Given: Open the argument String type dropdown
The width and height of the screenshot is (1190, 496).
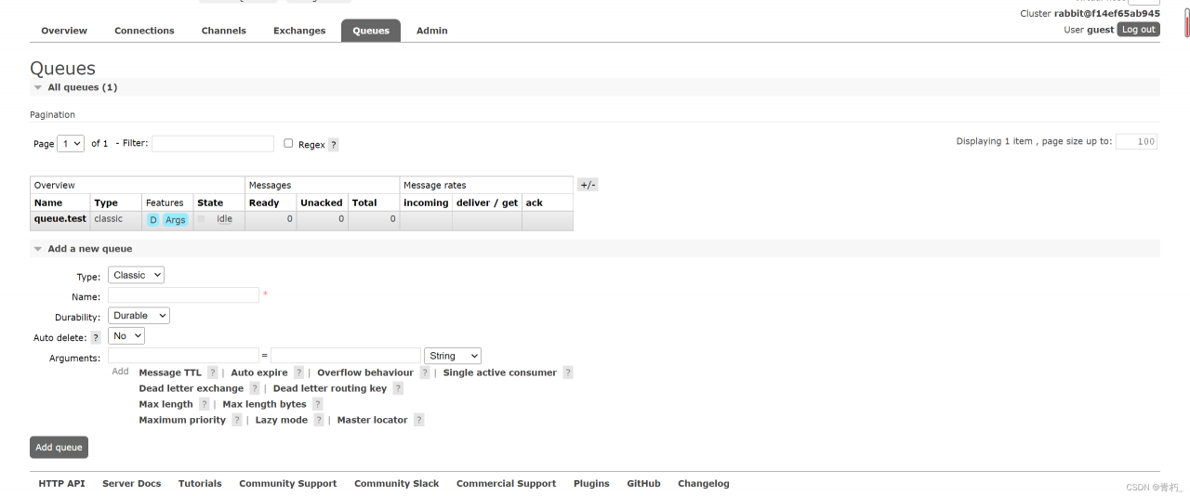Looking at the screenshot, I should pos(453,356).
